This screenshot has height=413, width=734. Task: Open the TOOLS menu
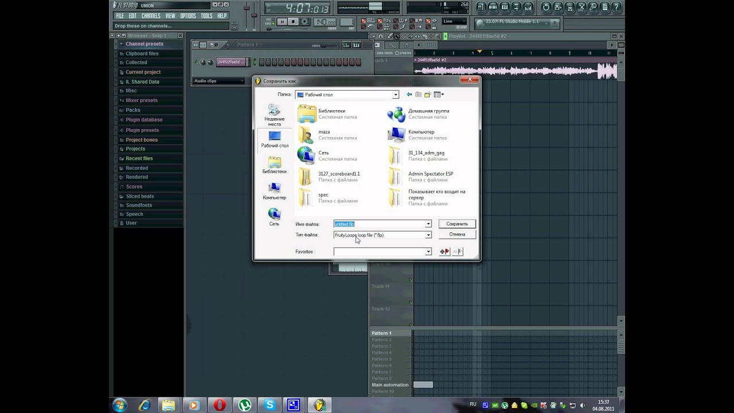[x=206, y=16]
